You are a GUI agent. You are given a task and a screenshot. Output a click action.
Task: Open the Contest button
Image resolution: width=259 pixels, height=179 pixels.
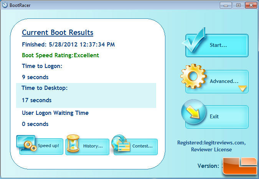(135, 147)
